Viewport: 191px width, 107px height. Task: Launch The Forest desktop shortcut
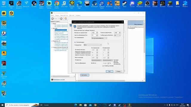coord(162,4)
